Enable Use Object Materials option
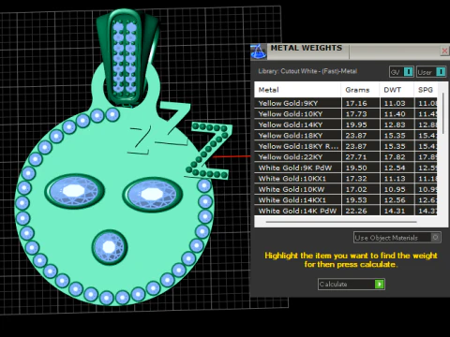 pyautogui.click(x=397, y=238)
